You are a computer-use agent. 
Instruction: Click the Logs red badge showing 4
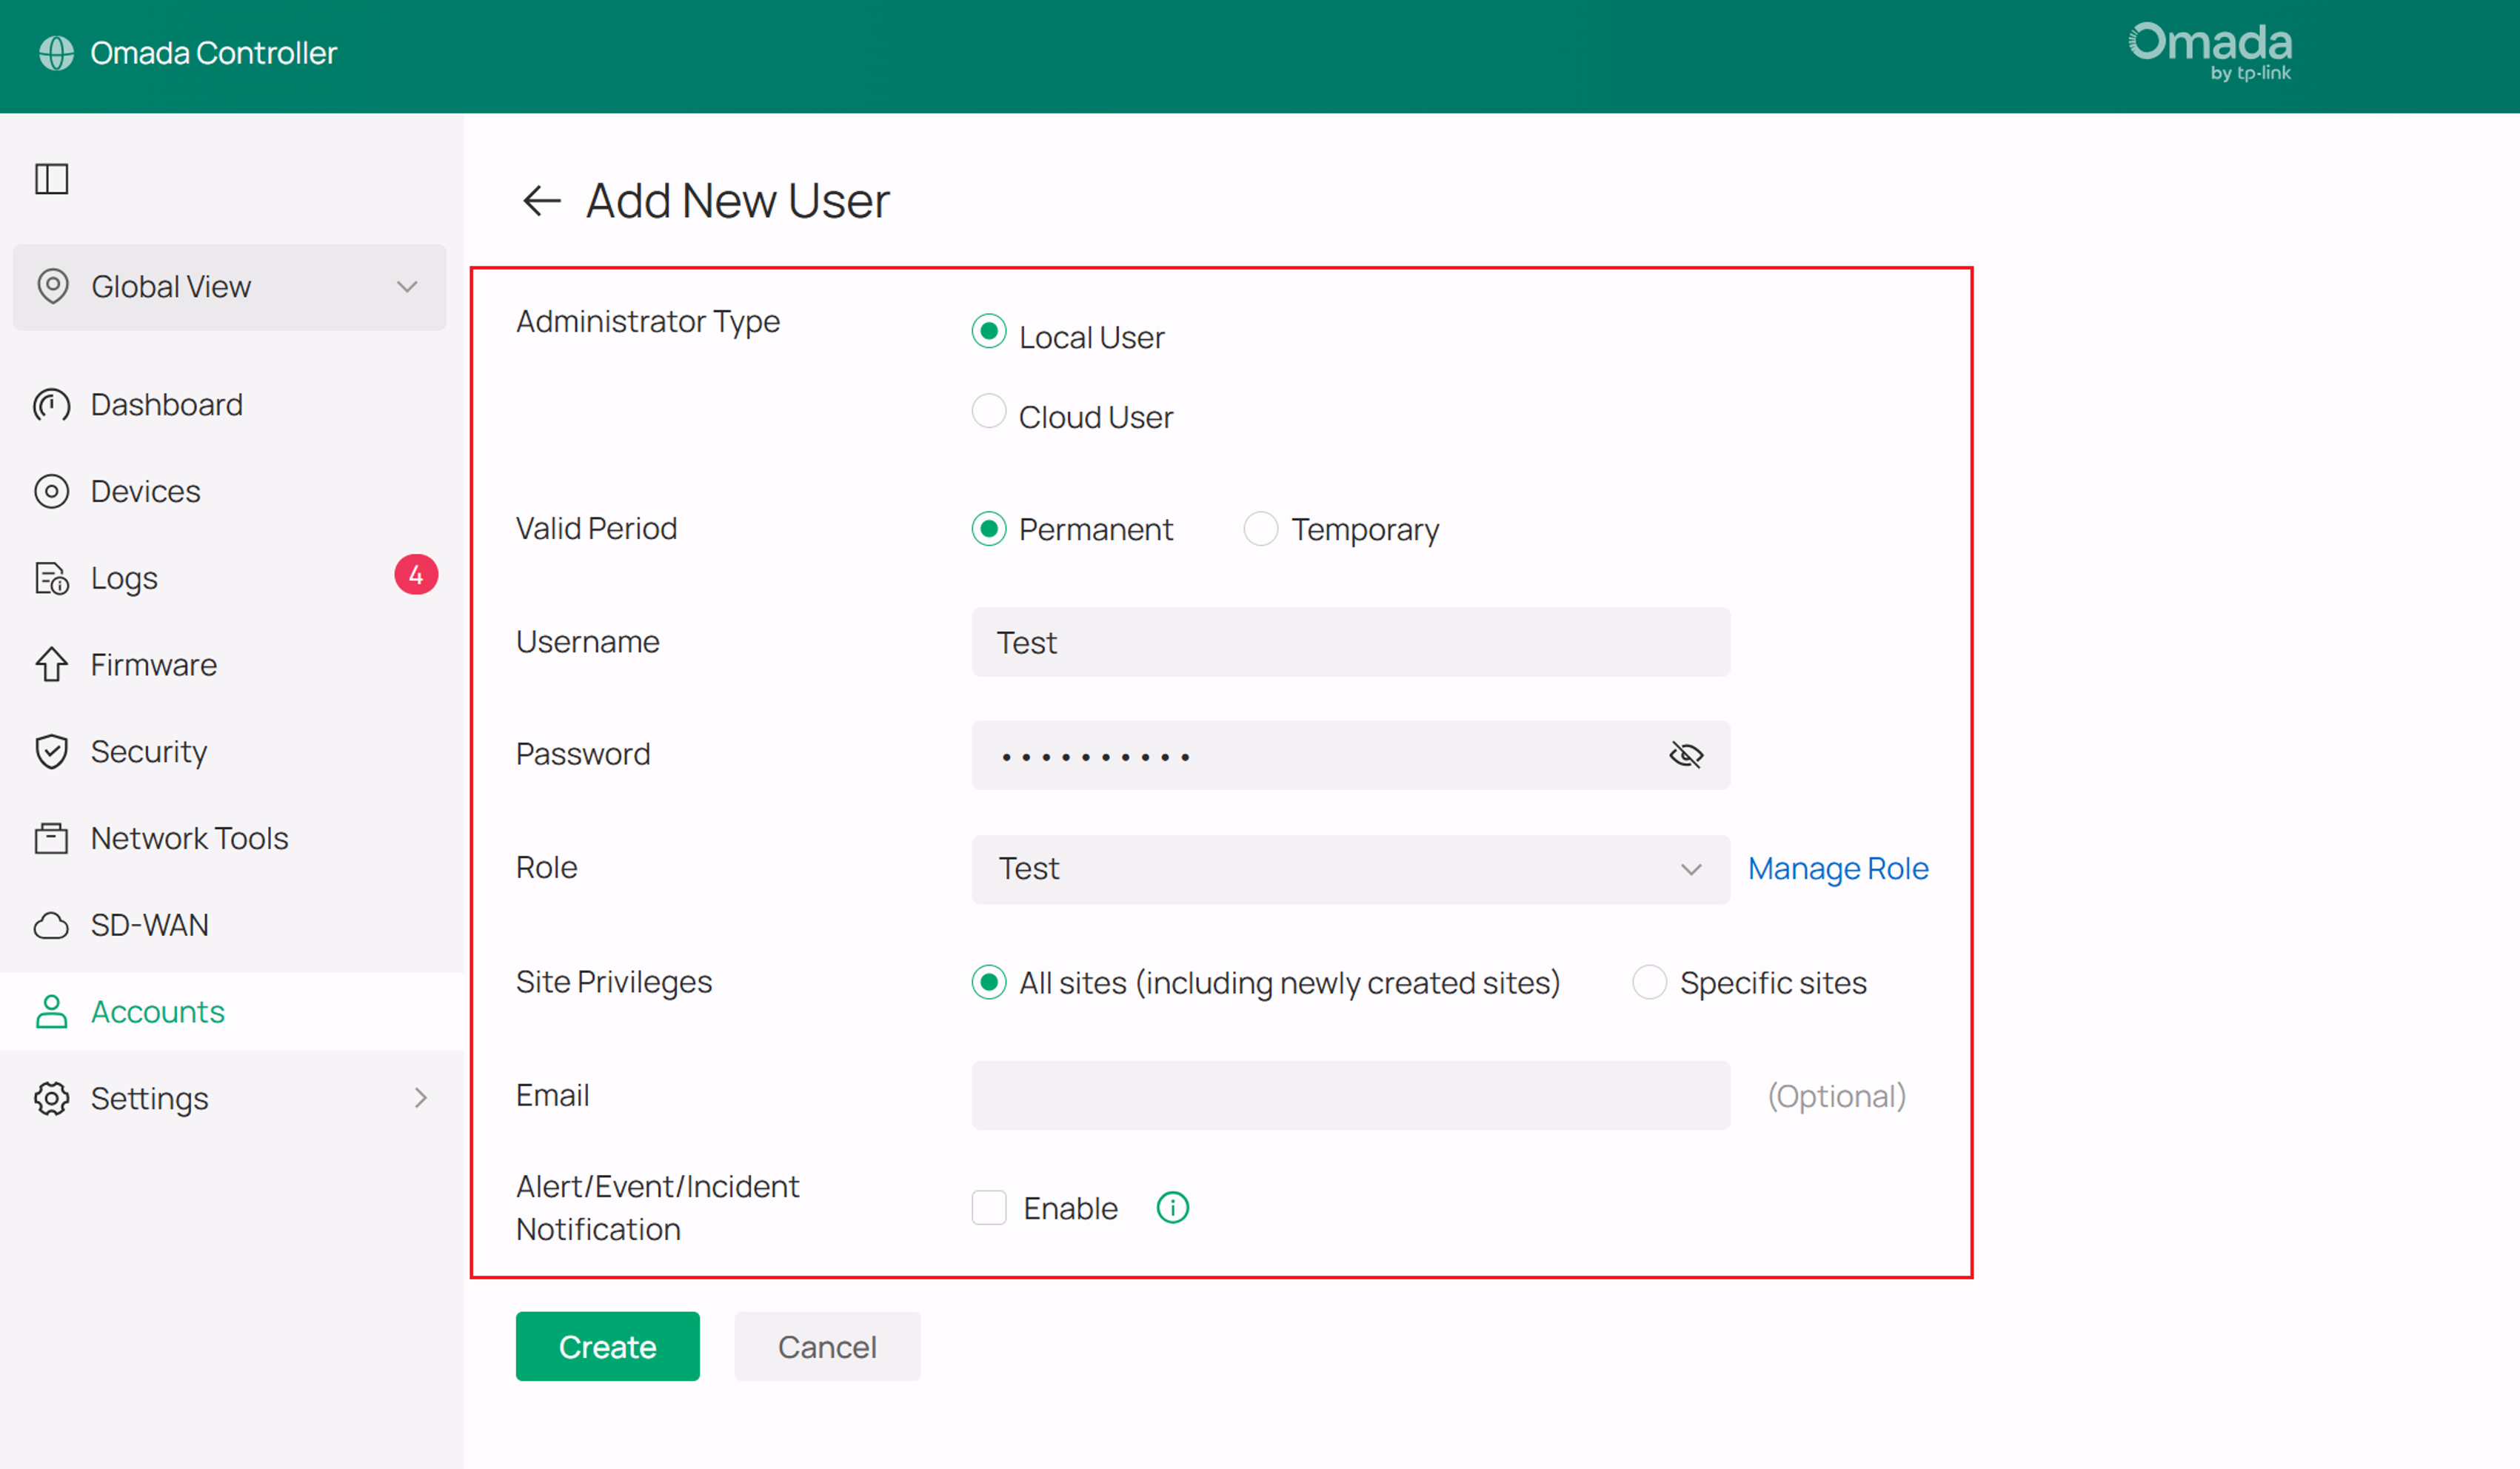coord(416,575)
